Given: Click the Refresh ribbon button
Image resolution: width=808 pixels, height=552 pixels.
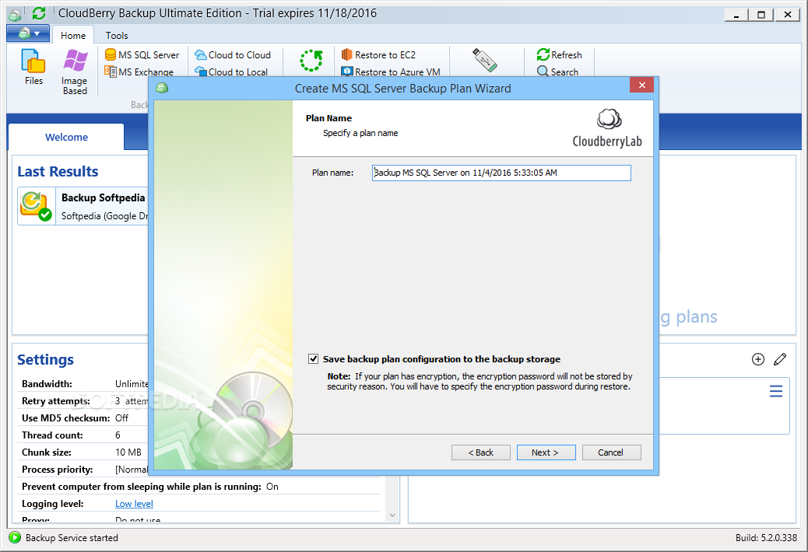Looking at the screenshot, I should pos(560,55).
